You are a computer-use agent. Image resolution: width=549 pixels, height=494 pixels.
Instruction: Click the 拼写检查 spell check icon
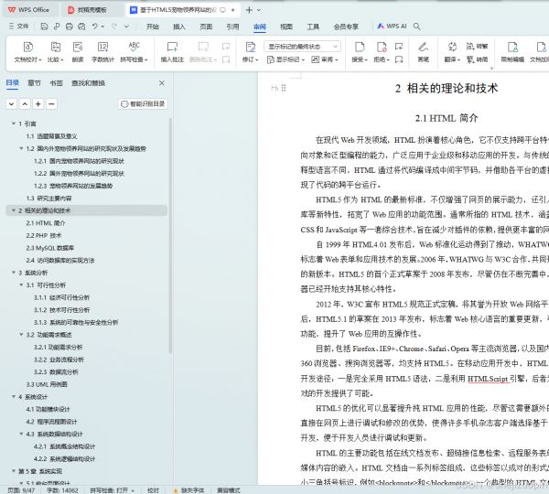pos(134,48)
